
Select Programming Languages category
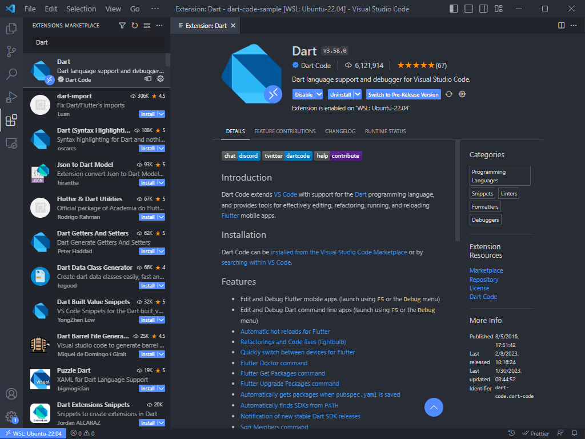500,176
